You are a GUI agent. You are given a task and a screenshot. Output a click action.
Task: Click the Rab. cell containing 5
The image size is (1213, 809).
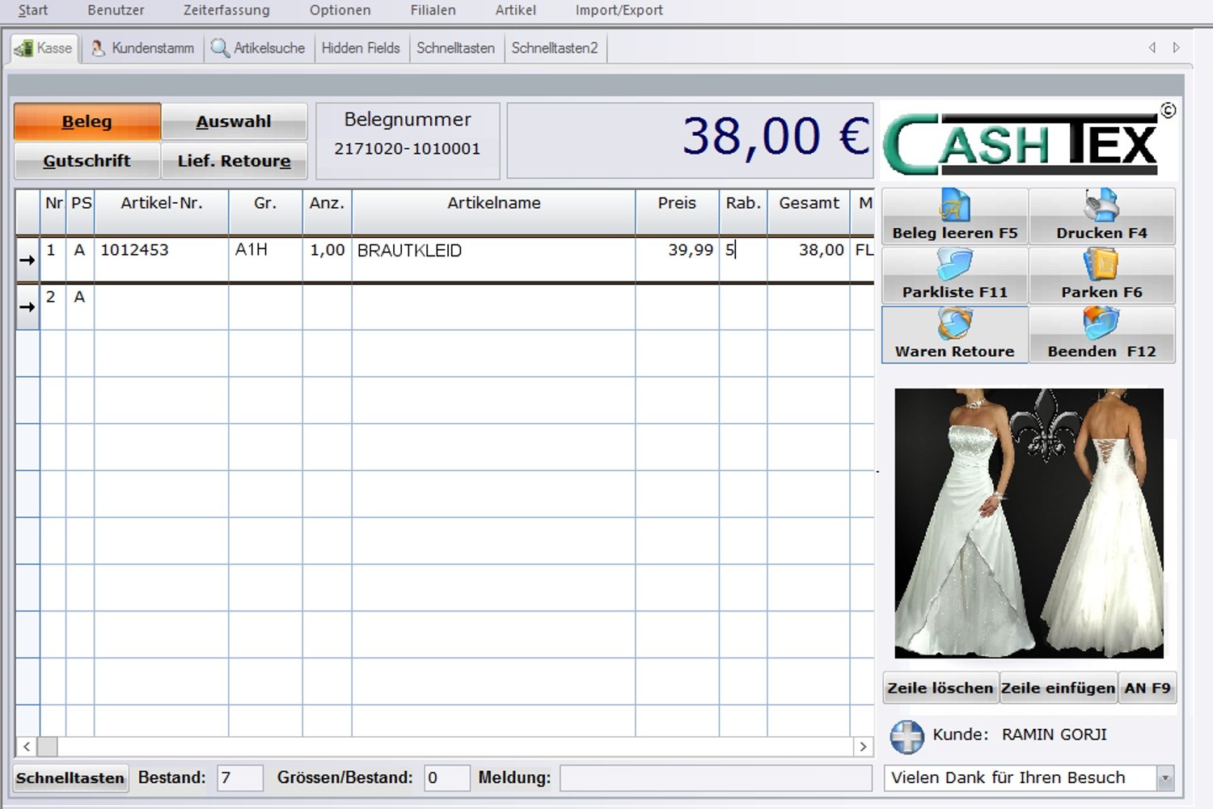pos(743,259)
